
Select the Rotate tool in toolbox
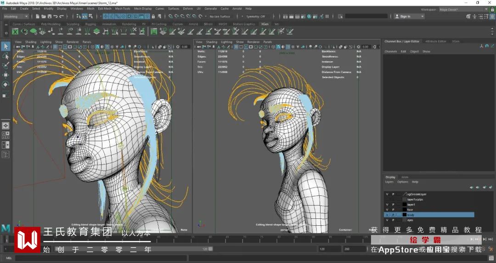click(6, 84)
